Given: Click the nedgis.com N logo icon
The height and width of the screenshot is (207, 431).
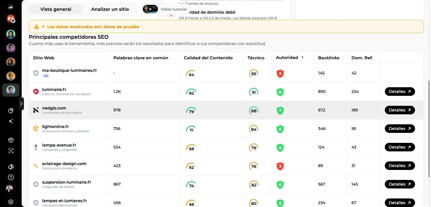Looking at the screenshot, I should pyautogui.click(x=36, y=110).
